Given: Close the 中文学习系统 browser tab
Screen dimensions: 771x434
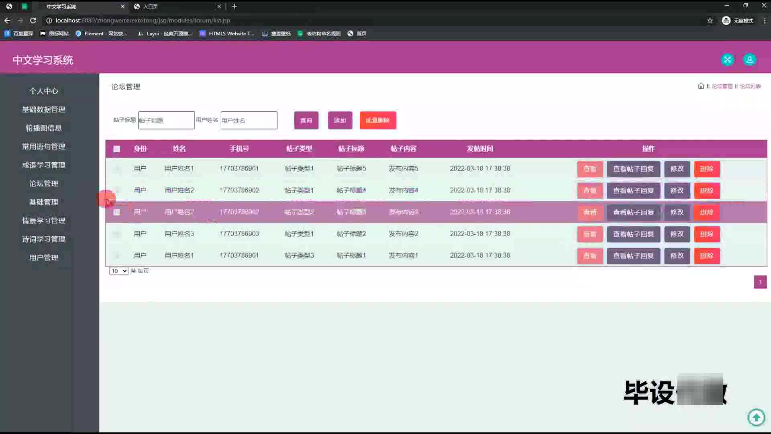Looking at the screenshot, I should coord(122,6).
